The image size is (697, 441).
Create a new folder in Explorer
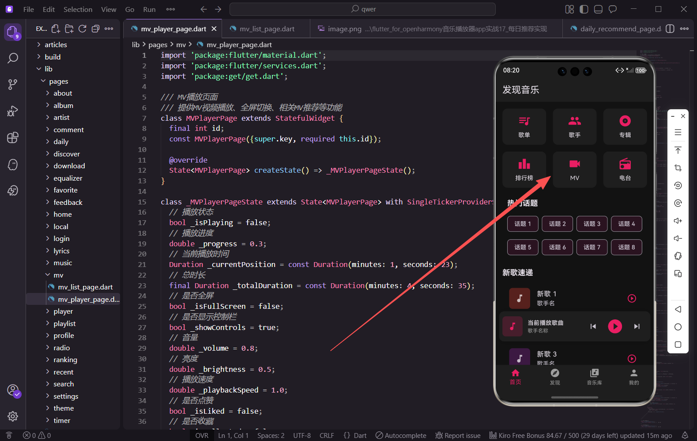(x=69, y=29)
